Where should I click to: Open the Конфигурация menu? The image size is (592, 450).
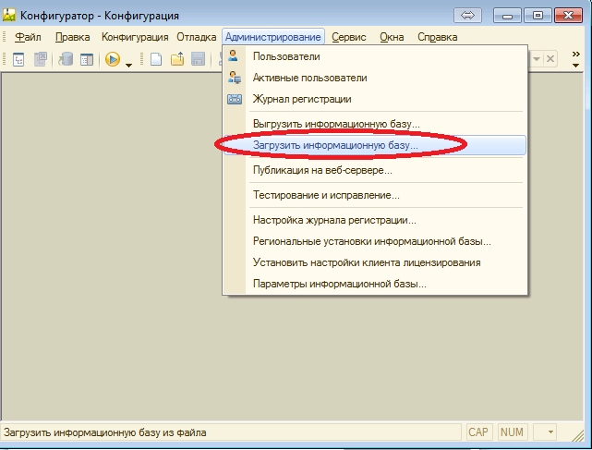coord(135,37)
